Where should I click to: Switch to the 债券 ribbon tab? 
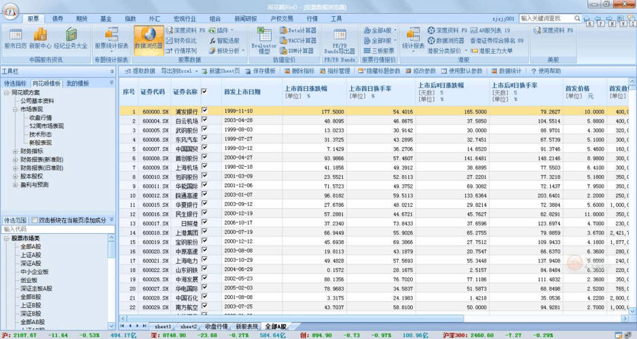pos(58,19)
